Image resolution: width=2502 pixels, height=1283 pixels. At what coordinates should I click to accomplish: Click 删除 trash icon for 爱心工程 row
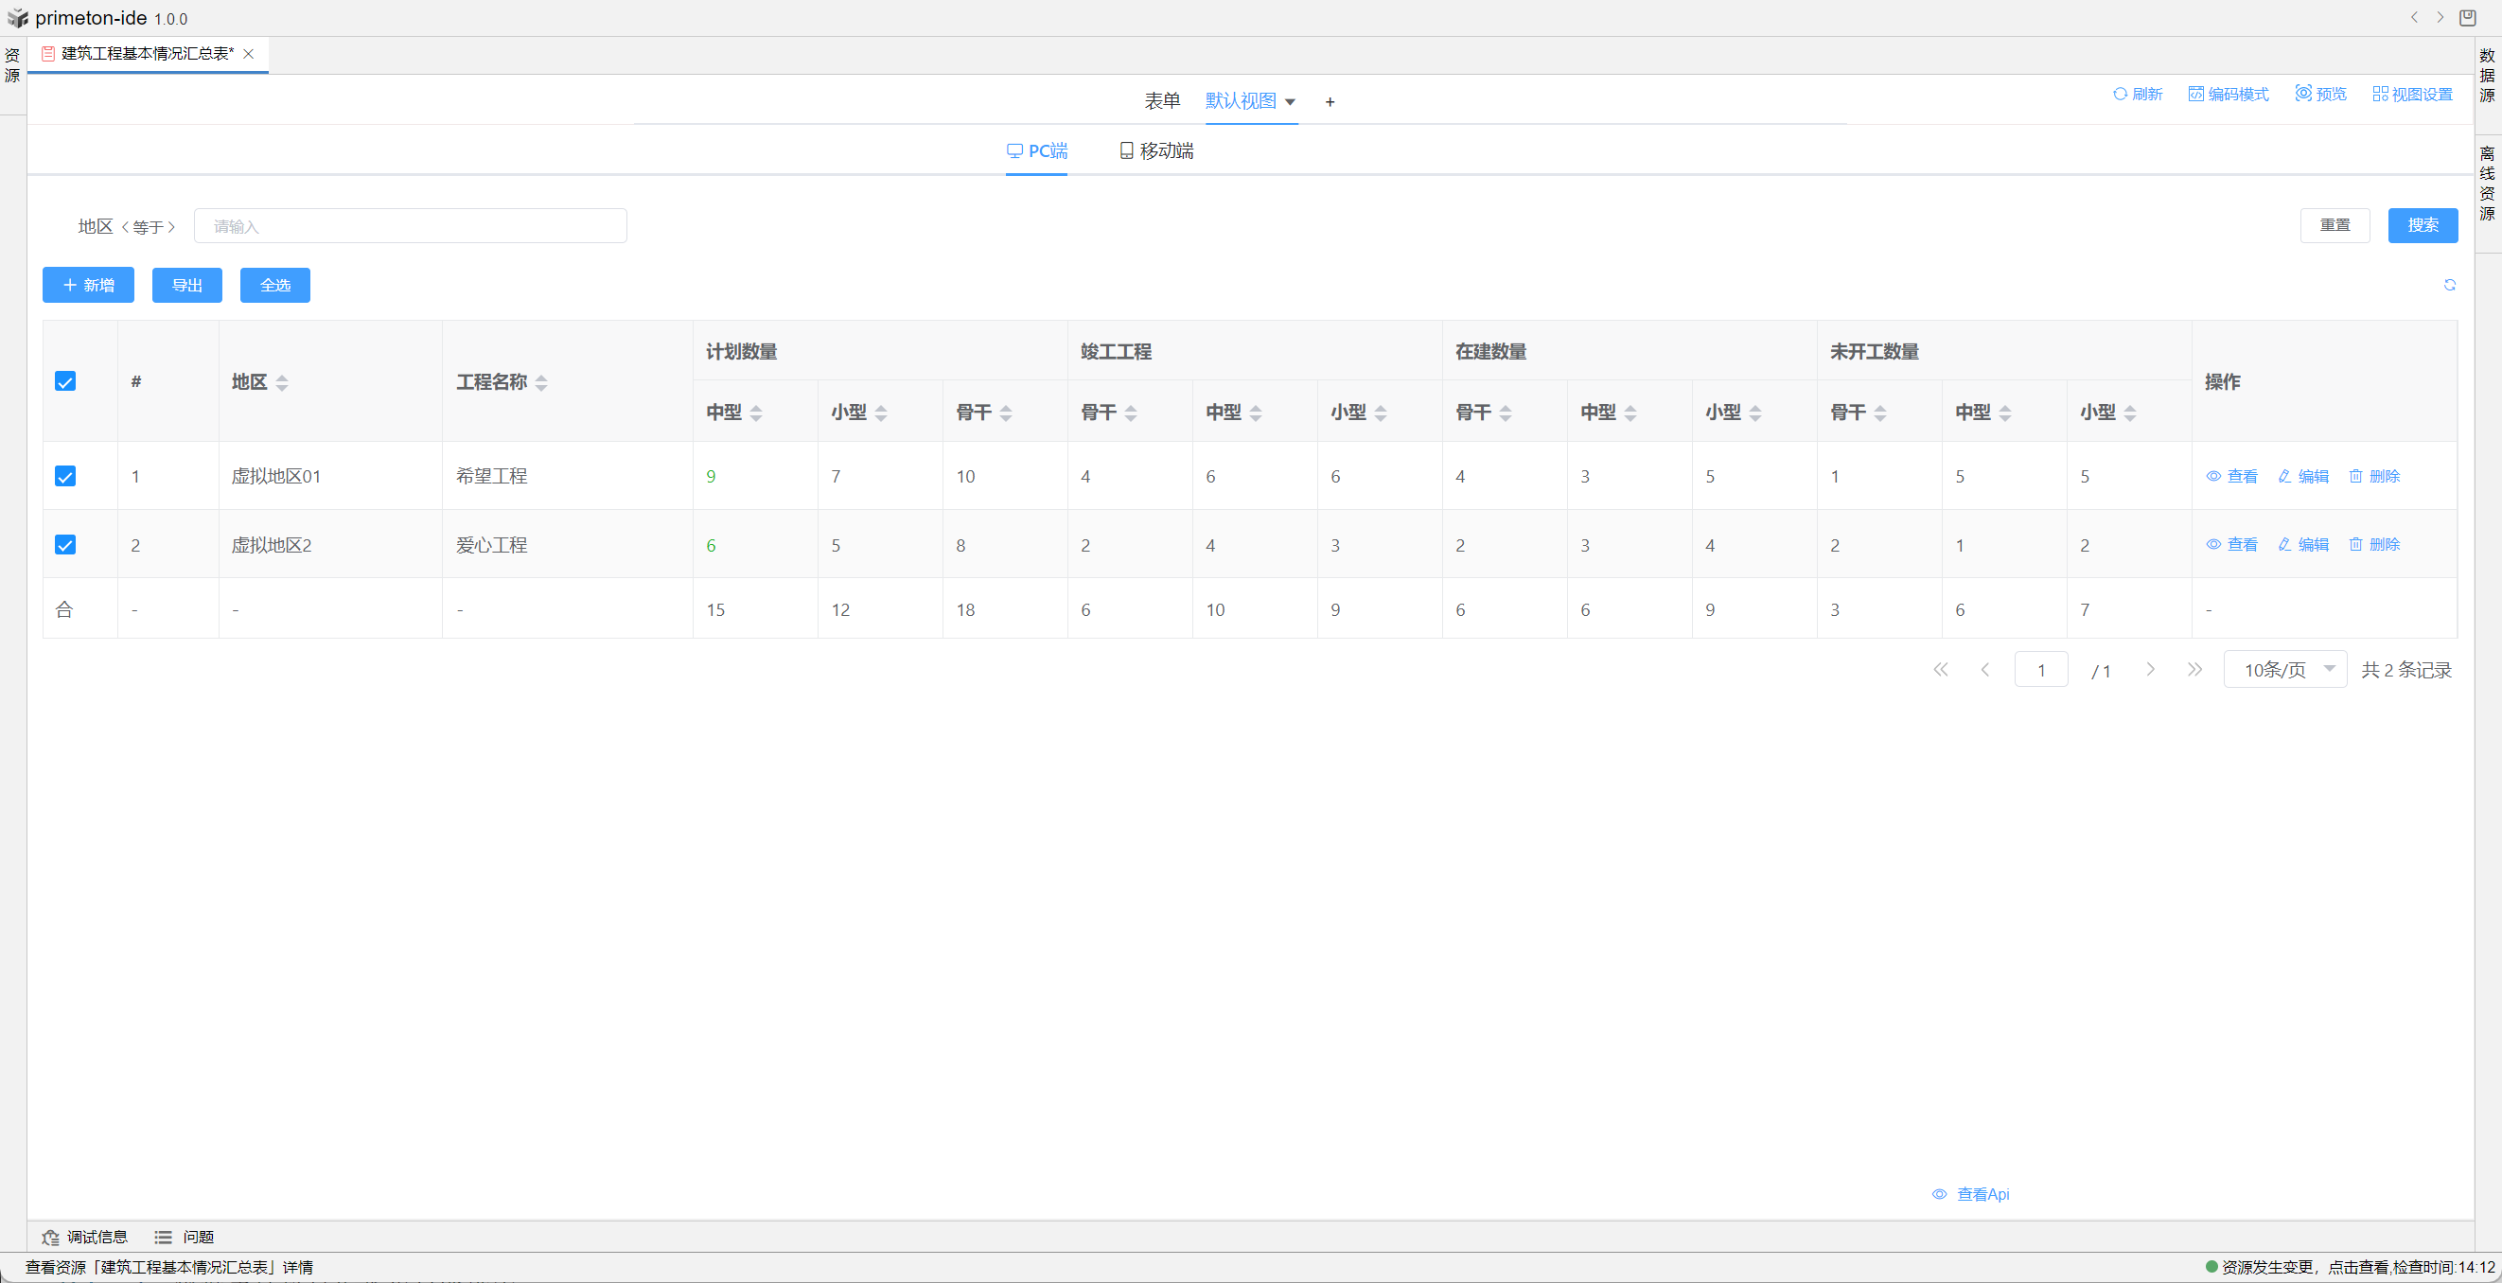2355,544
